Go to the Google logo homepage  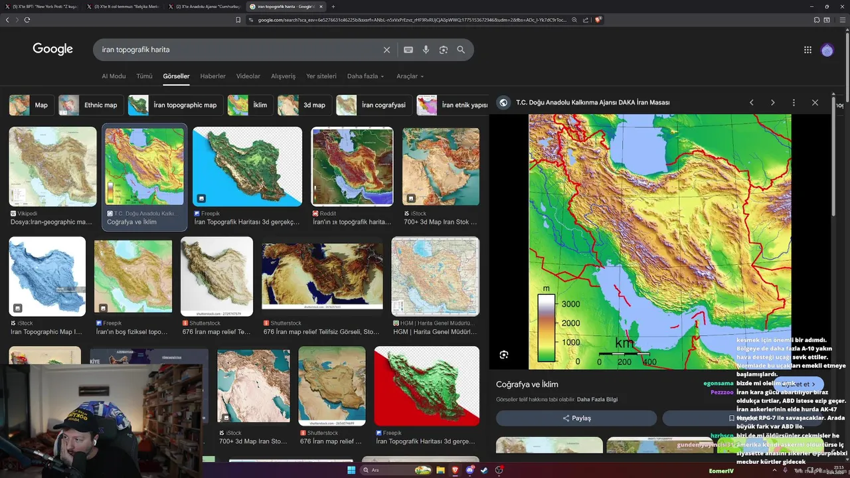[x=52, y=49]
